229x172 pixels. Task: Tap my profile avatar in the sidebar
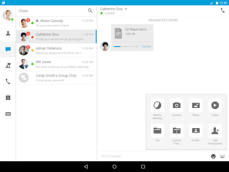click(8, 15)
